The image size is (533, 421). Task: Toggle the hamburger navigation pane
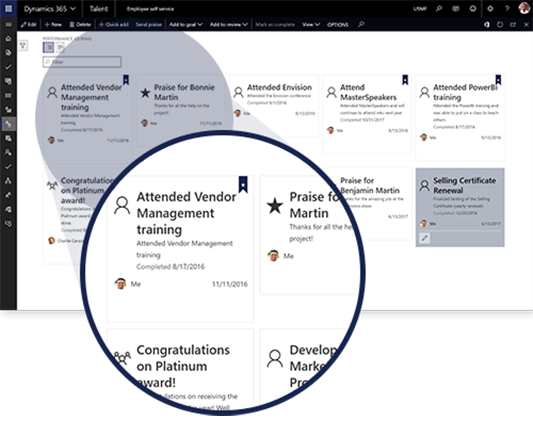click(8, 25)
